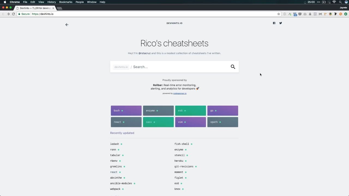Screen dimensions: 349x196
Task: Click the Siri icon in menu bar
Action: (x=346, y=2)
